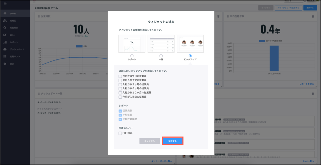The image size is (321, 165).
Task: Click the ホーム house icon in sidebar
Action: pos(5,13)
